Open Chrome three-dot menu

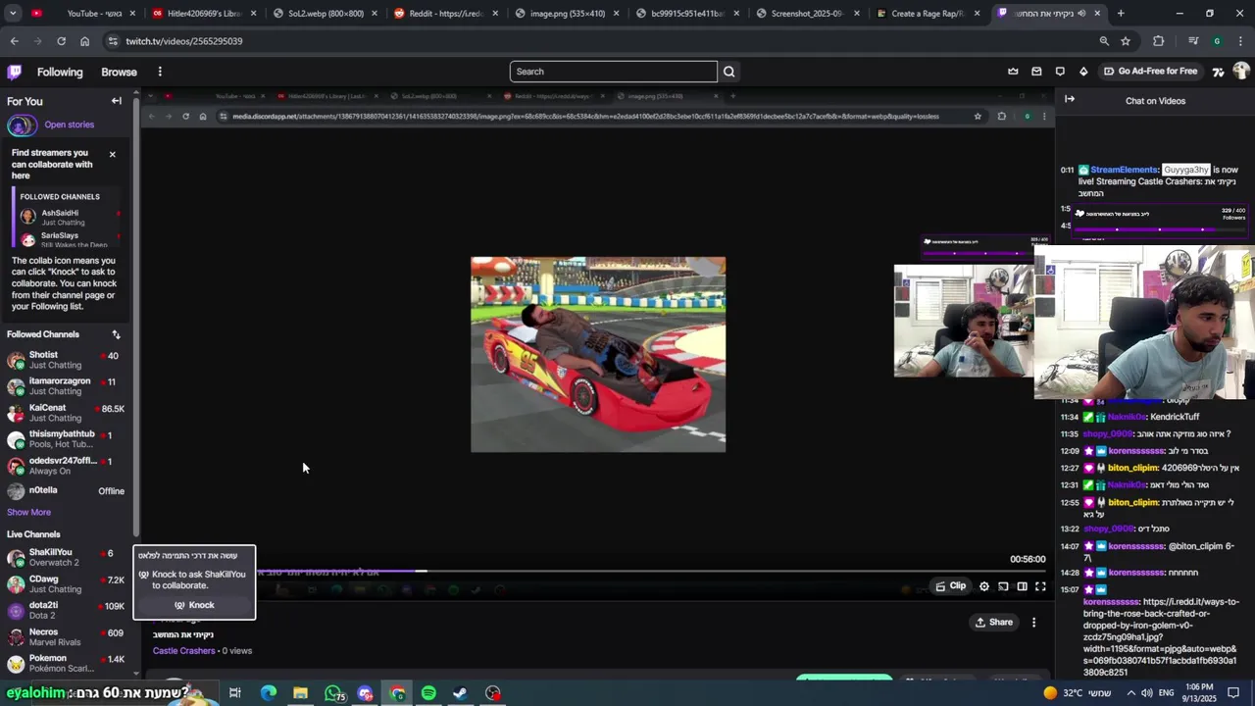coord(1240,41)
